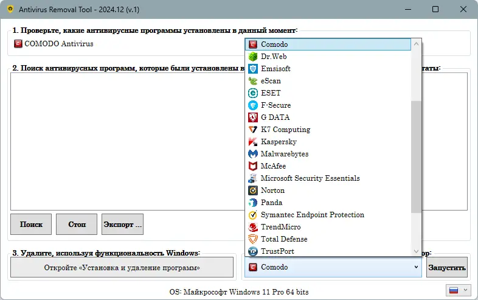This screenshot has height=300, width=478.
Task: Select Microsoft Security Essentials entry
Action: (310, 178)
